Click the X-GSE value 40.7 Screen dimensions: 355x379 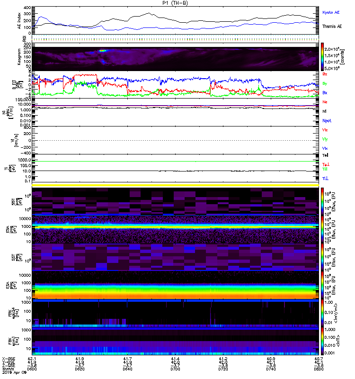(319, 359)
